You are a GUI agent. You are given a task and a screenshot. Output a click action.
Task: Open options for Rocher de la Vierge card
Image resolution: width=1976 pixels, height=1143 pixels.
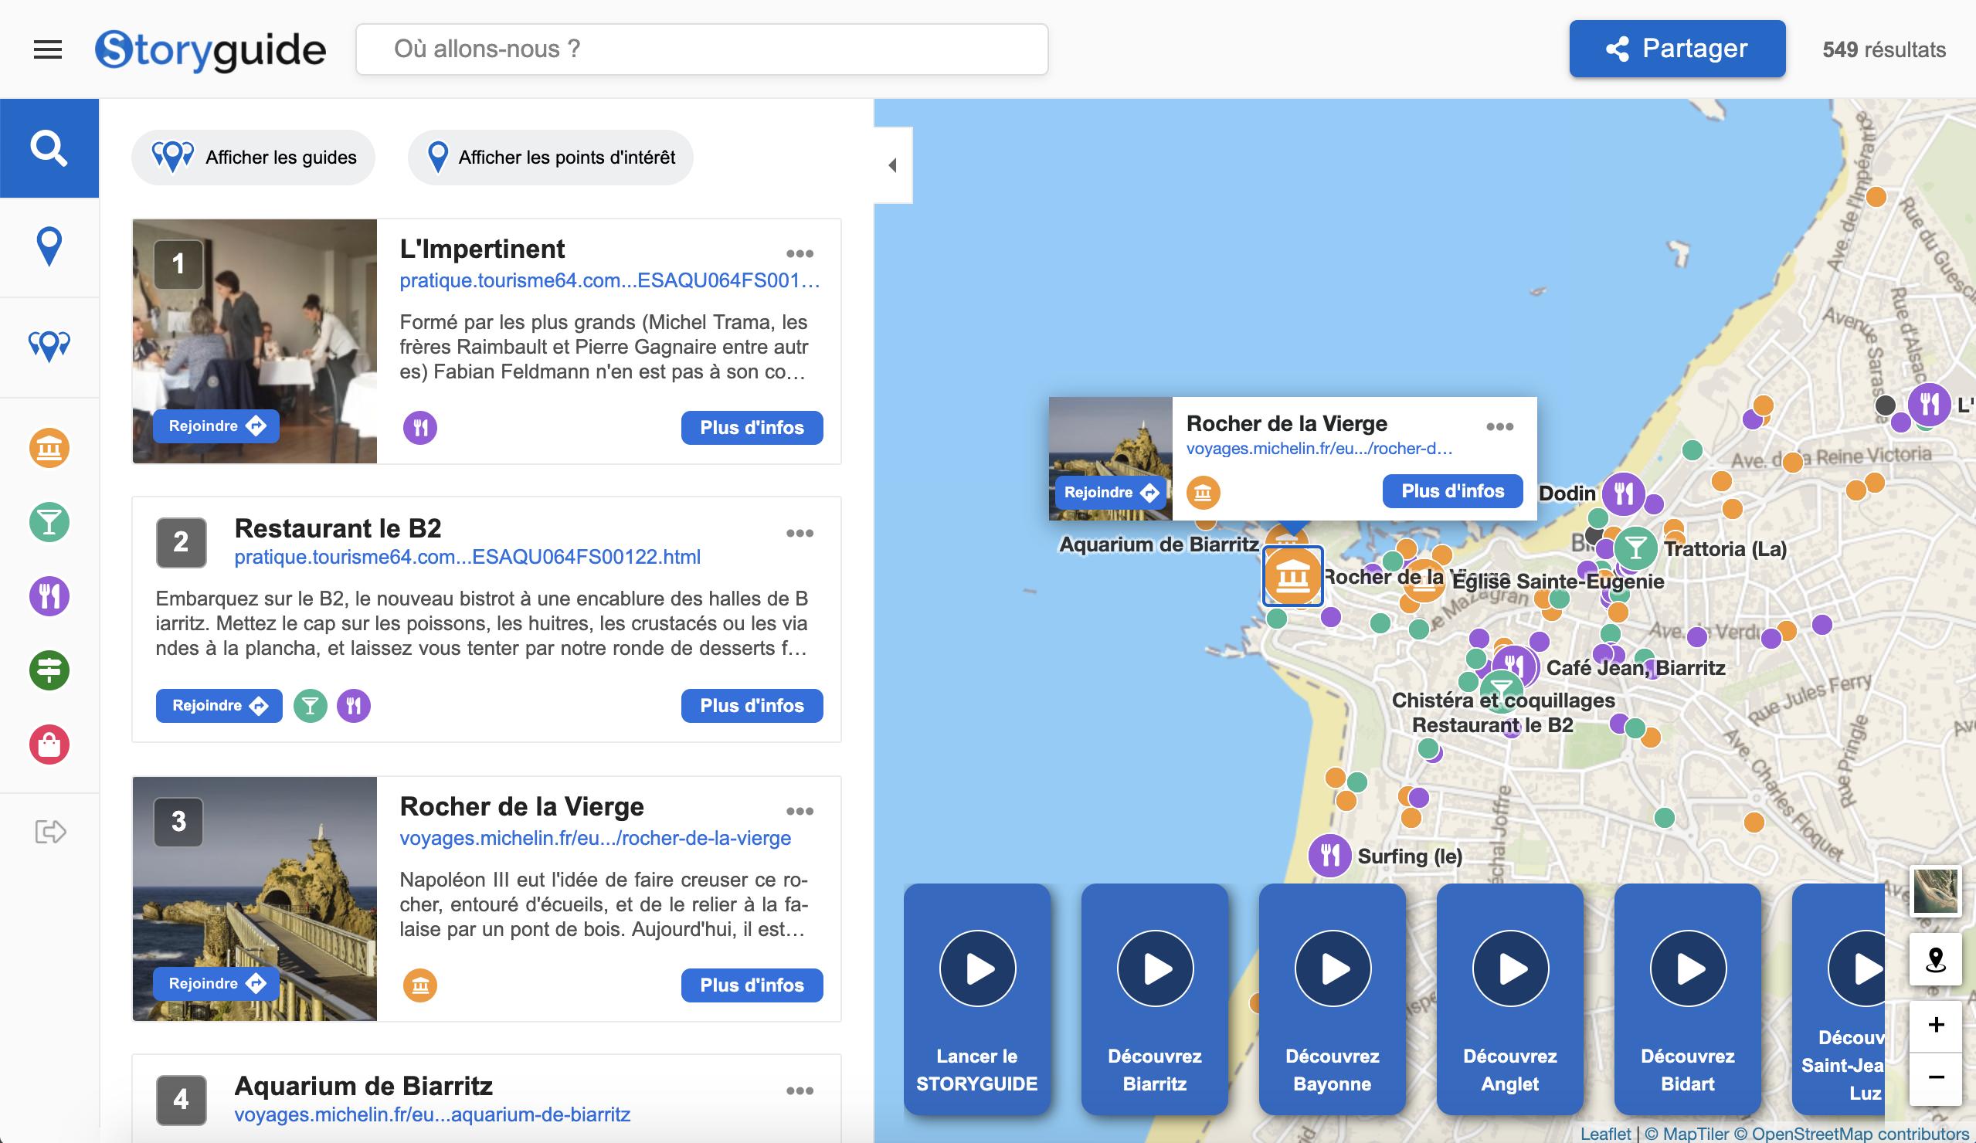800,812
